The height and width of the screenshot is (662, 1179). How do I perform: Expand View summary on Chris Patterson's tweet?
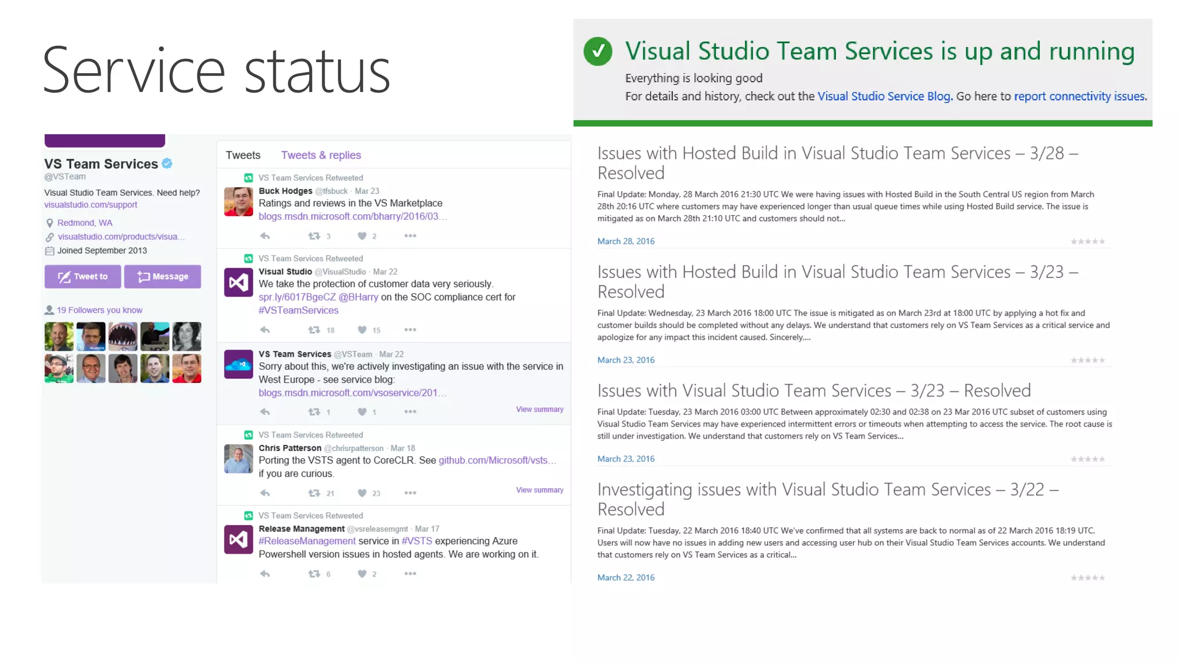click(x=539, y=490)
